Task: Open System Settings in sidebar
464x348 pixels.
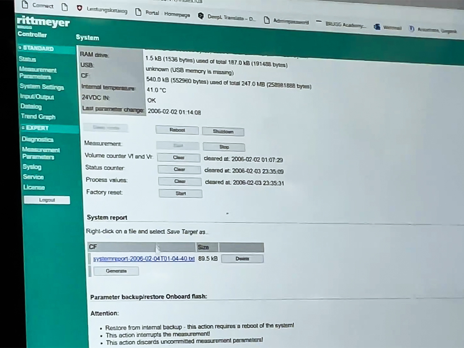Action: pos(42,87)
